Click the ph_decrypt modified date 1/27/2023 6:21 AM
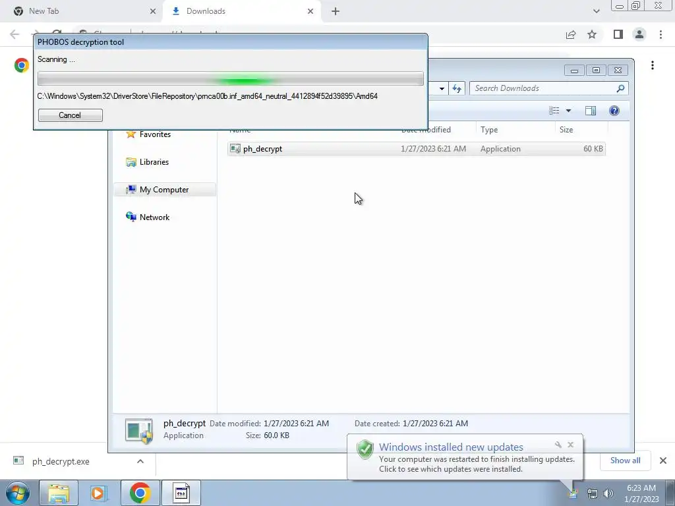 433,149
